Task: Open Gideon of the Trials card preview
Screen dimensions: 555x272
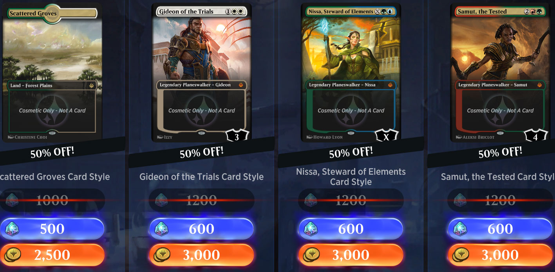Action: [x=201, y=73]
